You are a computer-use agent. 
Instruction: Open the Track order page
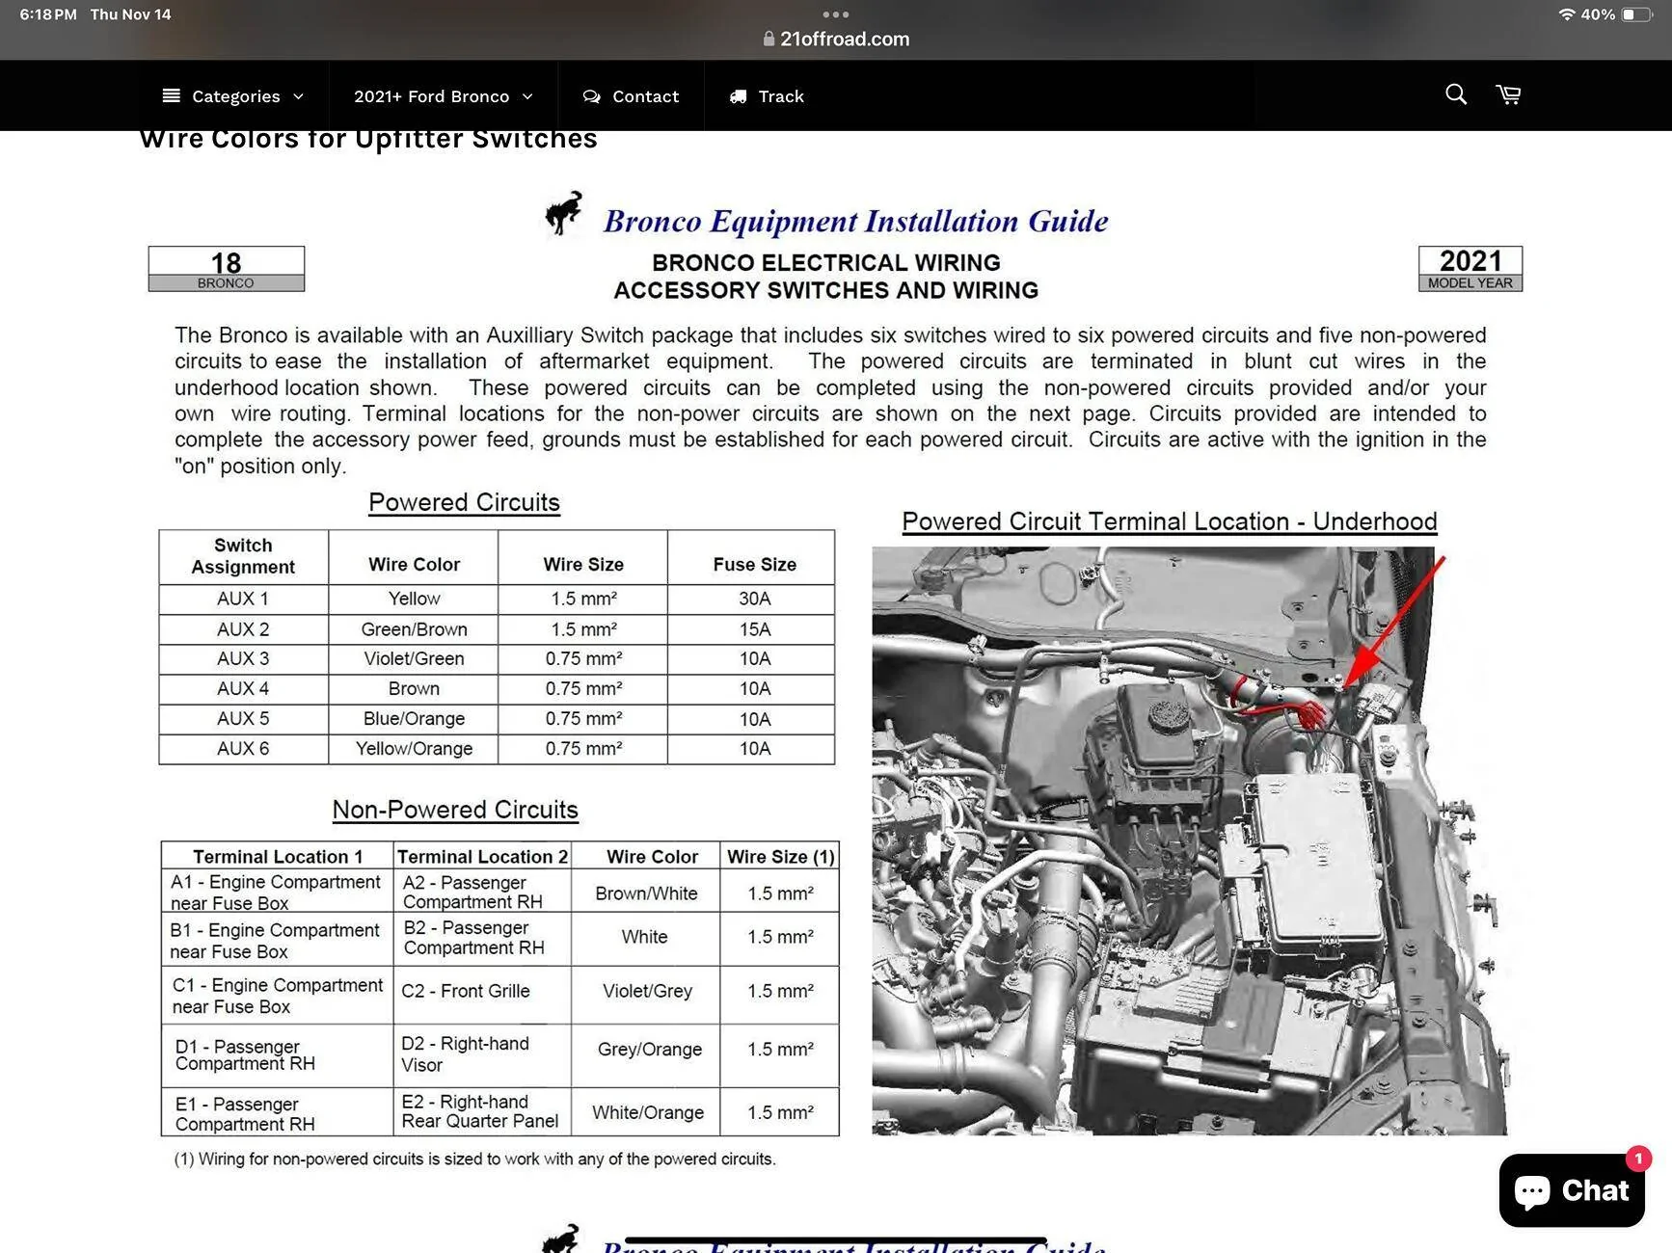(x=767, y=96)
